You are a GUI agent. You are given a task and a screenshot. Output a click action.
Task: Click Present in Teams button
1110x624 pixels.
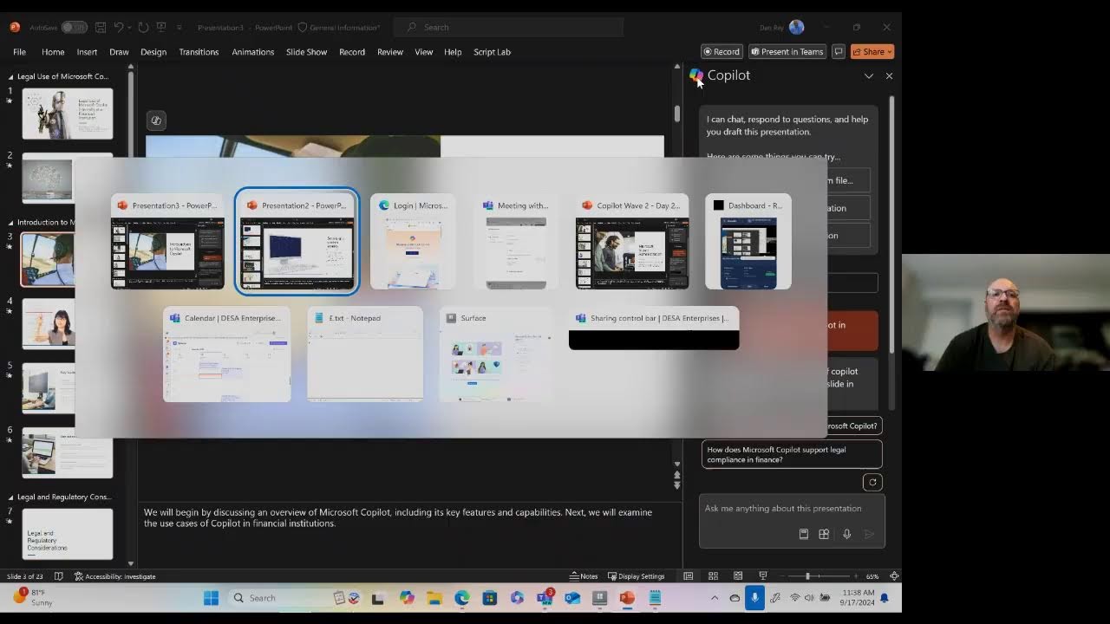[x=787, y=52]
